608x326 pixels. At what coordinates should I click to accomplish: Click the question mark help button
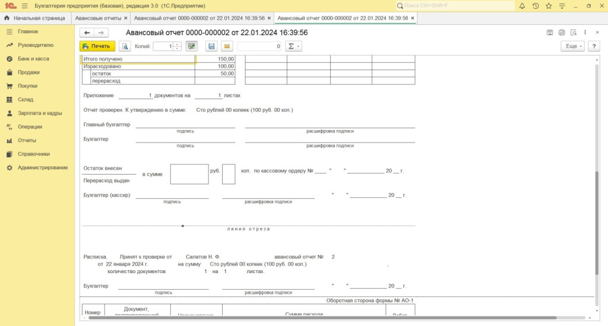pos(593,46)
